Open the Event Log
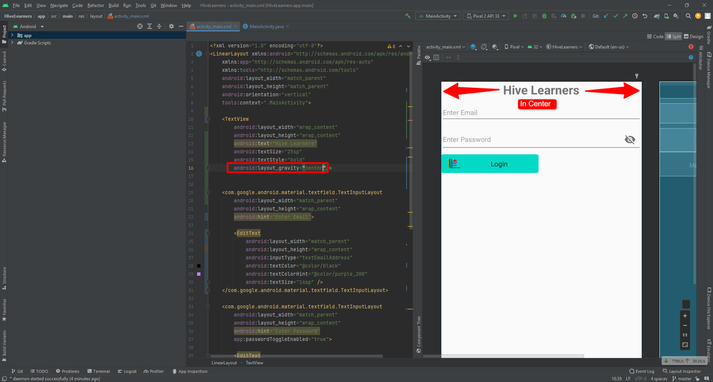The width and height of the screenshot is (713, 382). [x=641, y=371]
